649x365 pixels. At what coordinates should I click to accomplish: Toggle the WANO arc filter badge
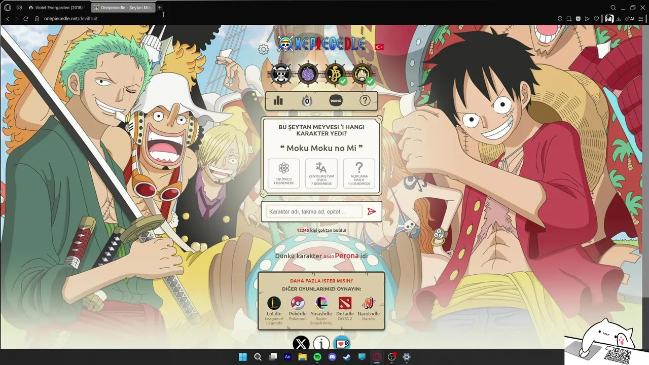(336, 100)
